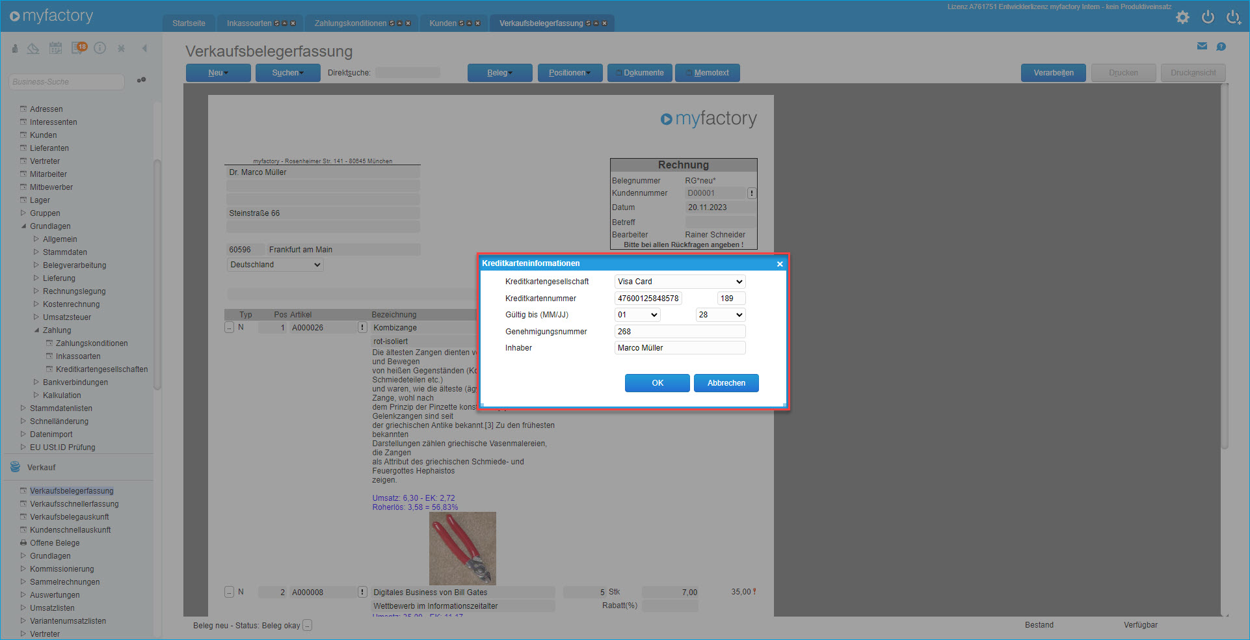Screen dimensions: 1250x640
Task: Close the Kreditkarteninformationen dialog with X
Action: (780, 264)
